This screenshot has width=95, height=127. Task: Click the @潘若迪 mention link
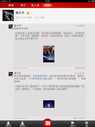(x=20, y=33)
